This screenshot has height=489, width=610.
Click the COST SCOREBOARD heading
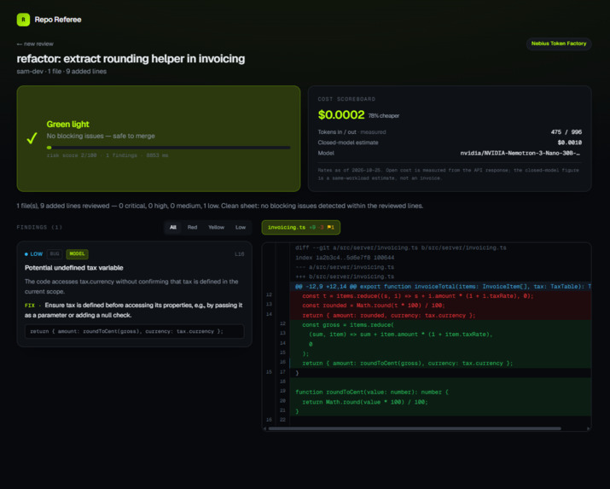(x=346, y=99)
